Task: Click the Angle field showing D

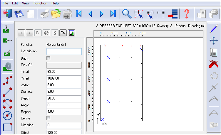Action: click(64, 105)
